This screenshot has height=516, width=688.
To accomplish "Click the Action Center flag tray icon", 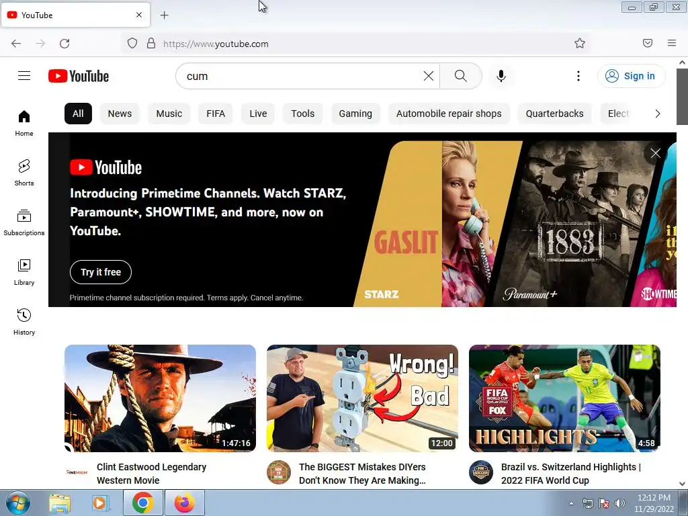I will (x=604, y=503).
